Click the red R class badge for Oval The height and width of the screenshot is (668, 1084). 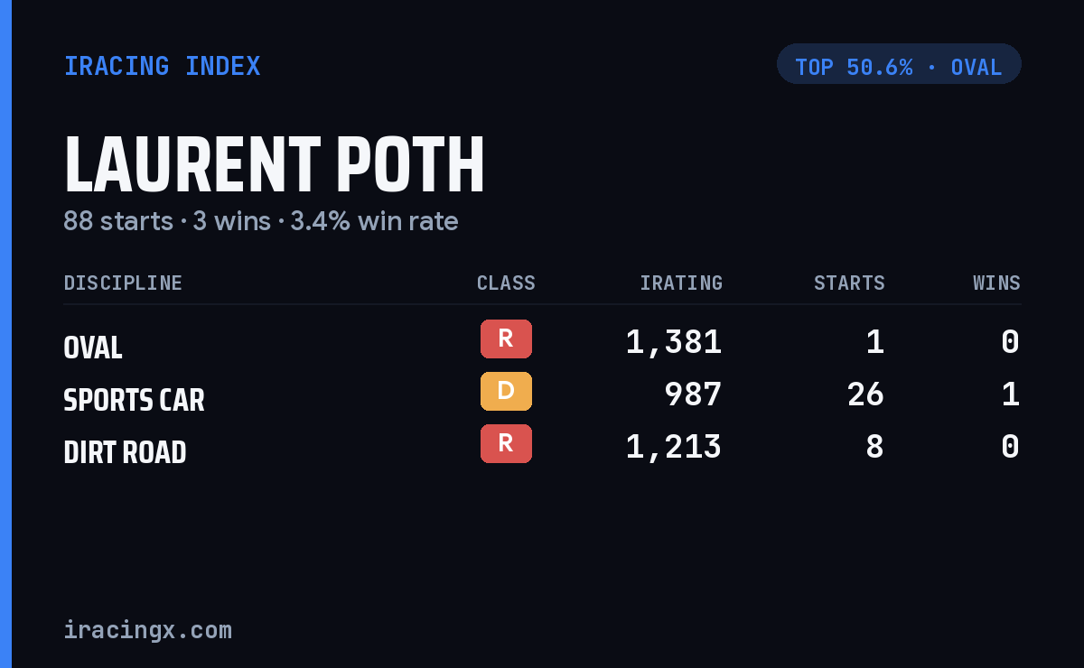[x=506, y=339]
